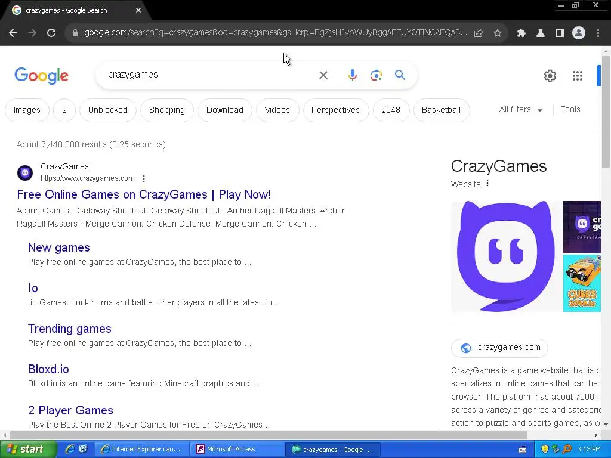Open the Chrome profile avatar
This screenshot has height=458, width=611.
point(579,33)
